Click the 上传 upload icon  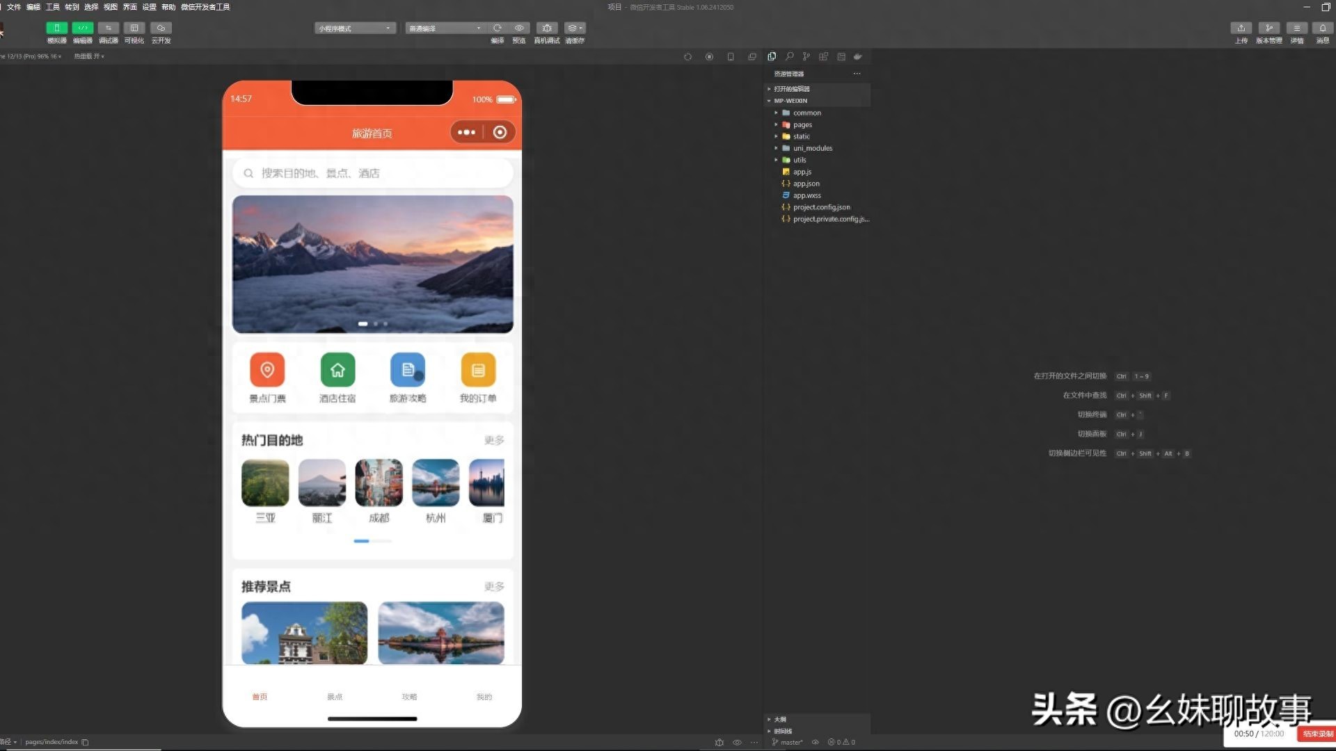coord(1241,28)
